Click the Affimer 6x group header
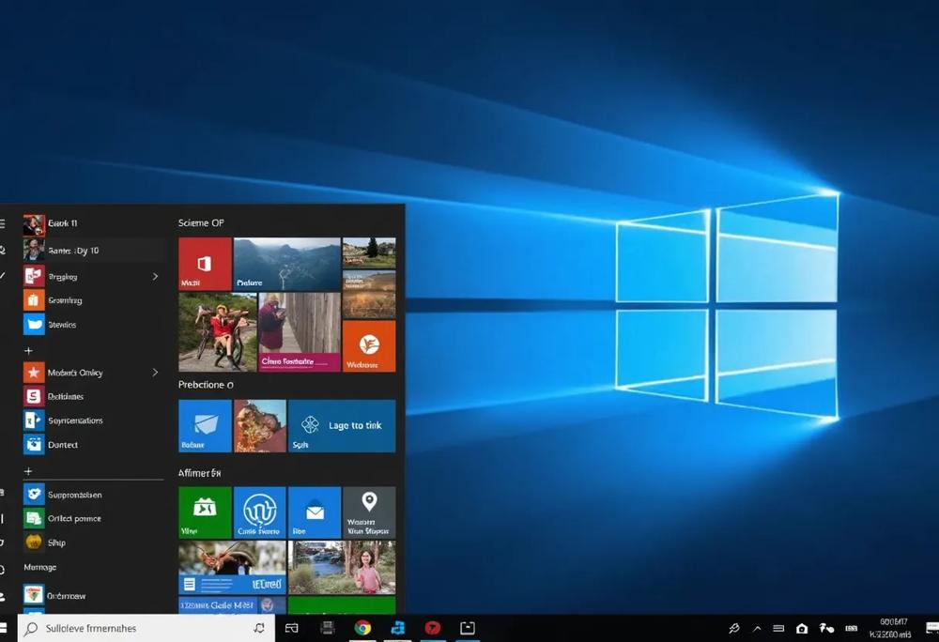939x642 pixels. 199,473
